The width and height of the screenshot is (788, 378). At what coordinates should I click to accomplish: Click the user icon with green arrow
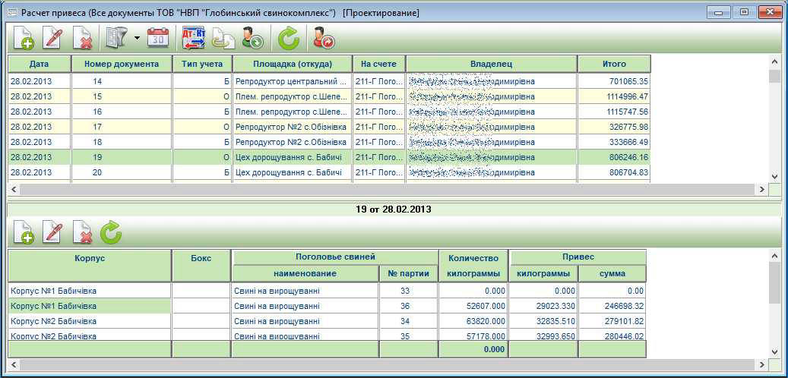252,37
